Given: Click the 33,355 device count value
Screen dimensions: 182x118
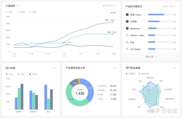Looking at the screenshot, I should [x=113, y=86].
